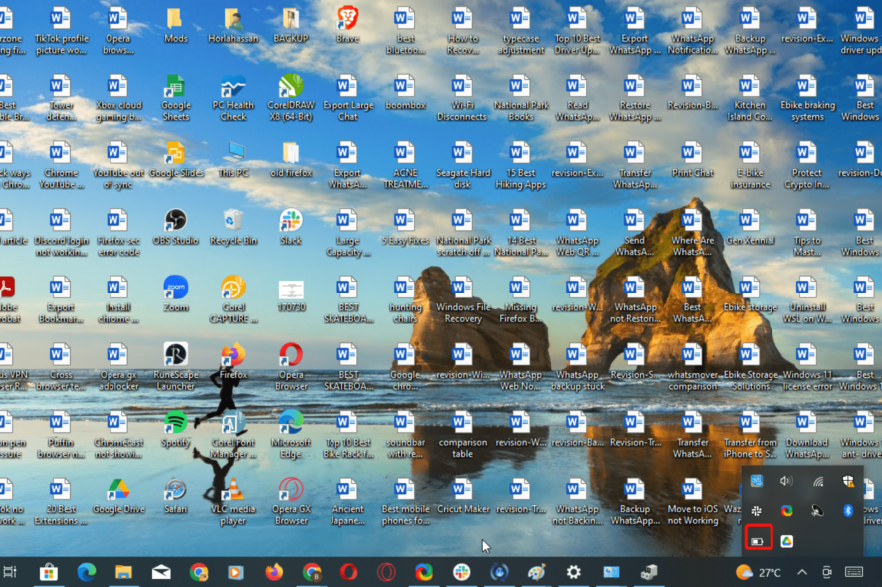The image size is (882, 587).
Task: Launch Settings gear on the taskbar
Action: (574, 572)
